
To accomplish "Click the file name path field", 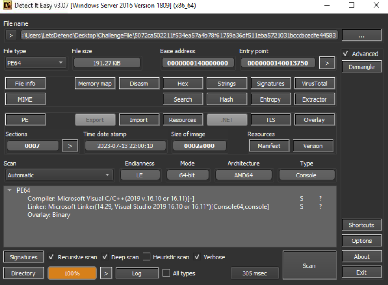I will [179, 35].
